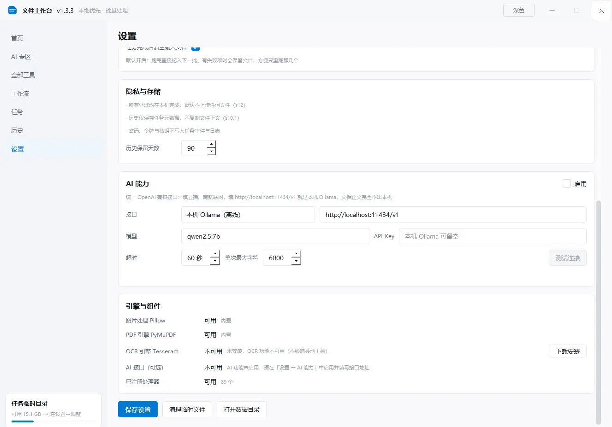Image resolution: width=612 pixels, height=427 pixels.
Task: Open the AI 专区 section
Action: (21, 57)
